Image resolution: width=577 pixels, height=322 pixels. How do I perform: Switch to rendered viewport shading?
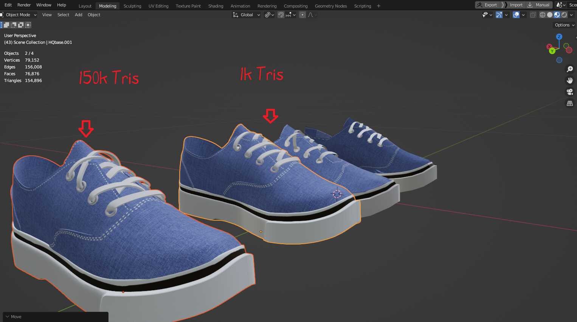564,15
